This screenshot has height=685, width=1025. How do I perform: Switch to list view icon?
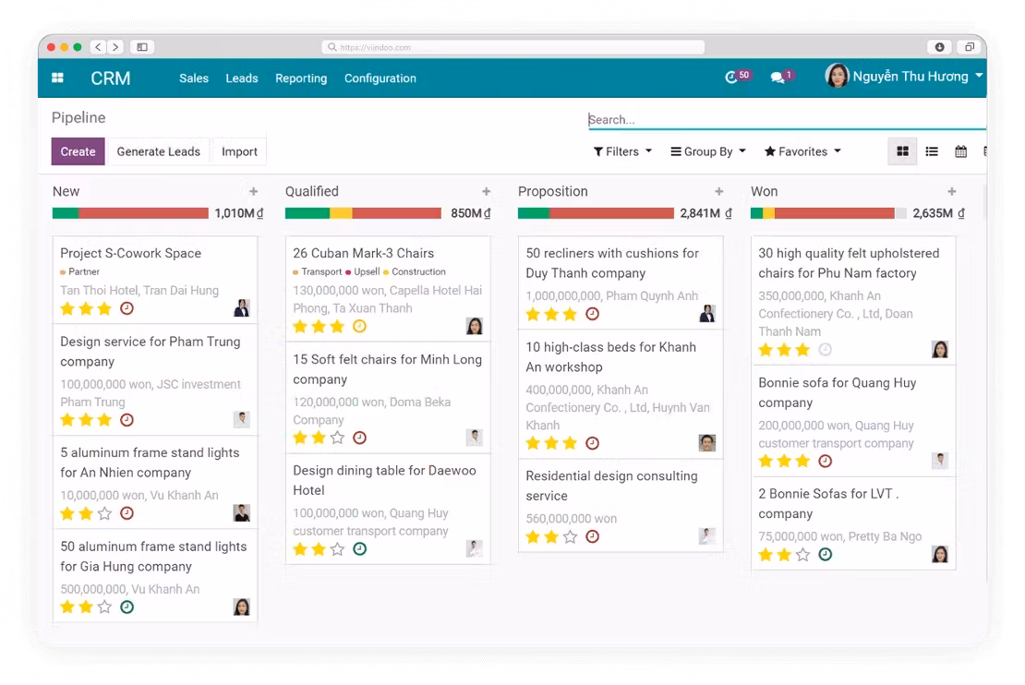[932, 151]
